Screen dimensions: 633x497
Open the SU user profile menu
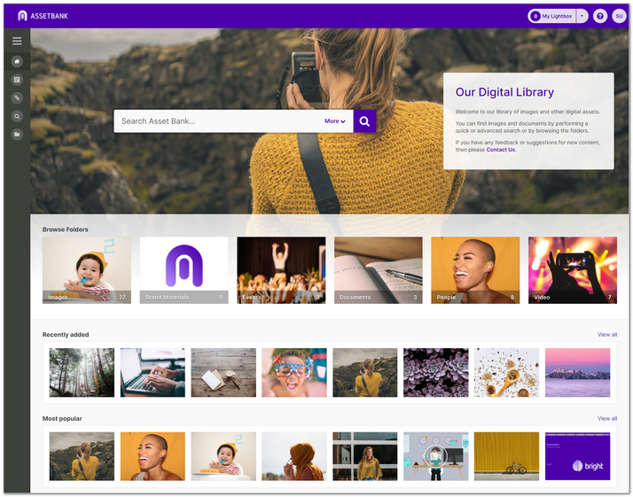click(x=619, y=16)
